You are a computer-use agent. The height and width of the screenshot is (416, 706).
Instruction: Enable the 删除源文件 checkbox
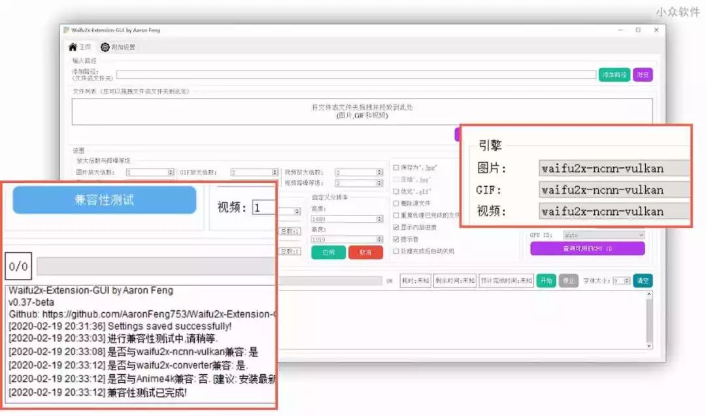click(x=396, y=203)
